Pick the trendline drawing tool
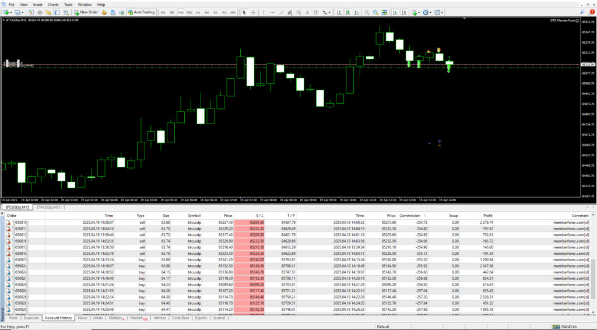 [x=280, y=12]
